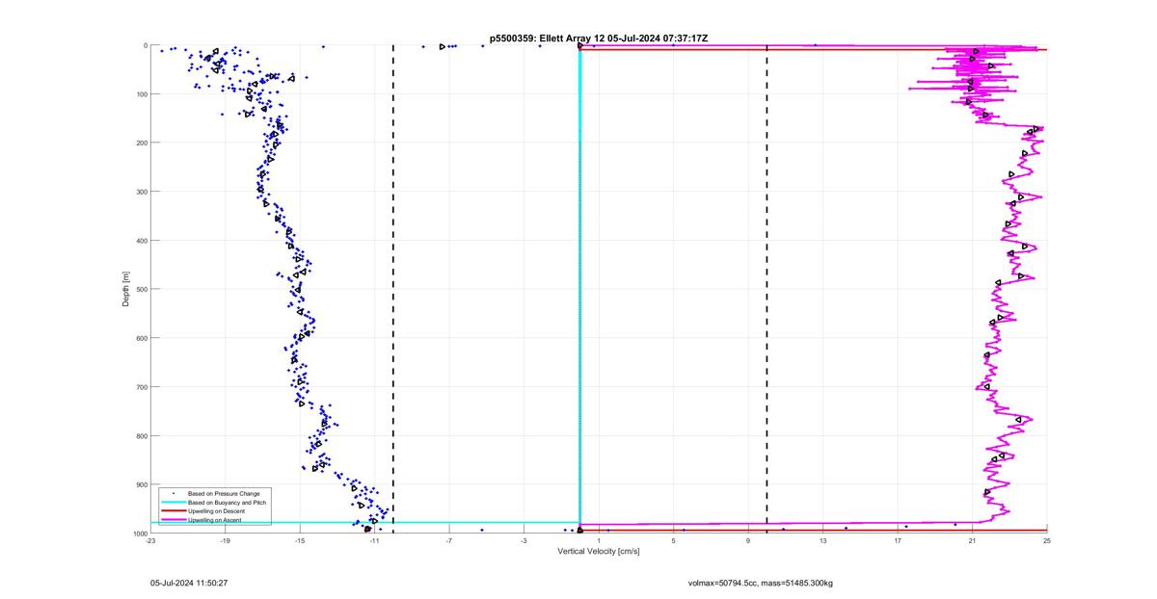Select the 'Depth [m]' y-axis label
The image size is (1157, 599).
tap(125, 289)
